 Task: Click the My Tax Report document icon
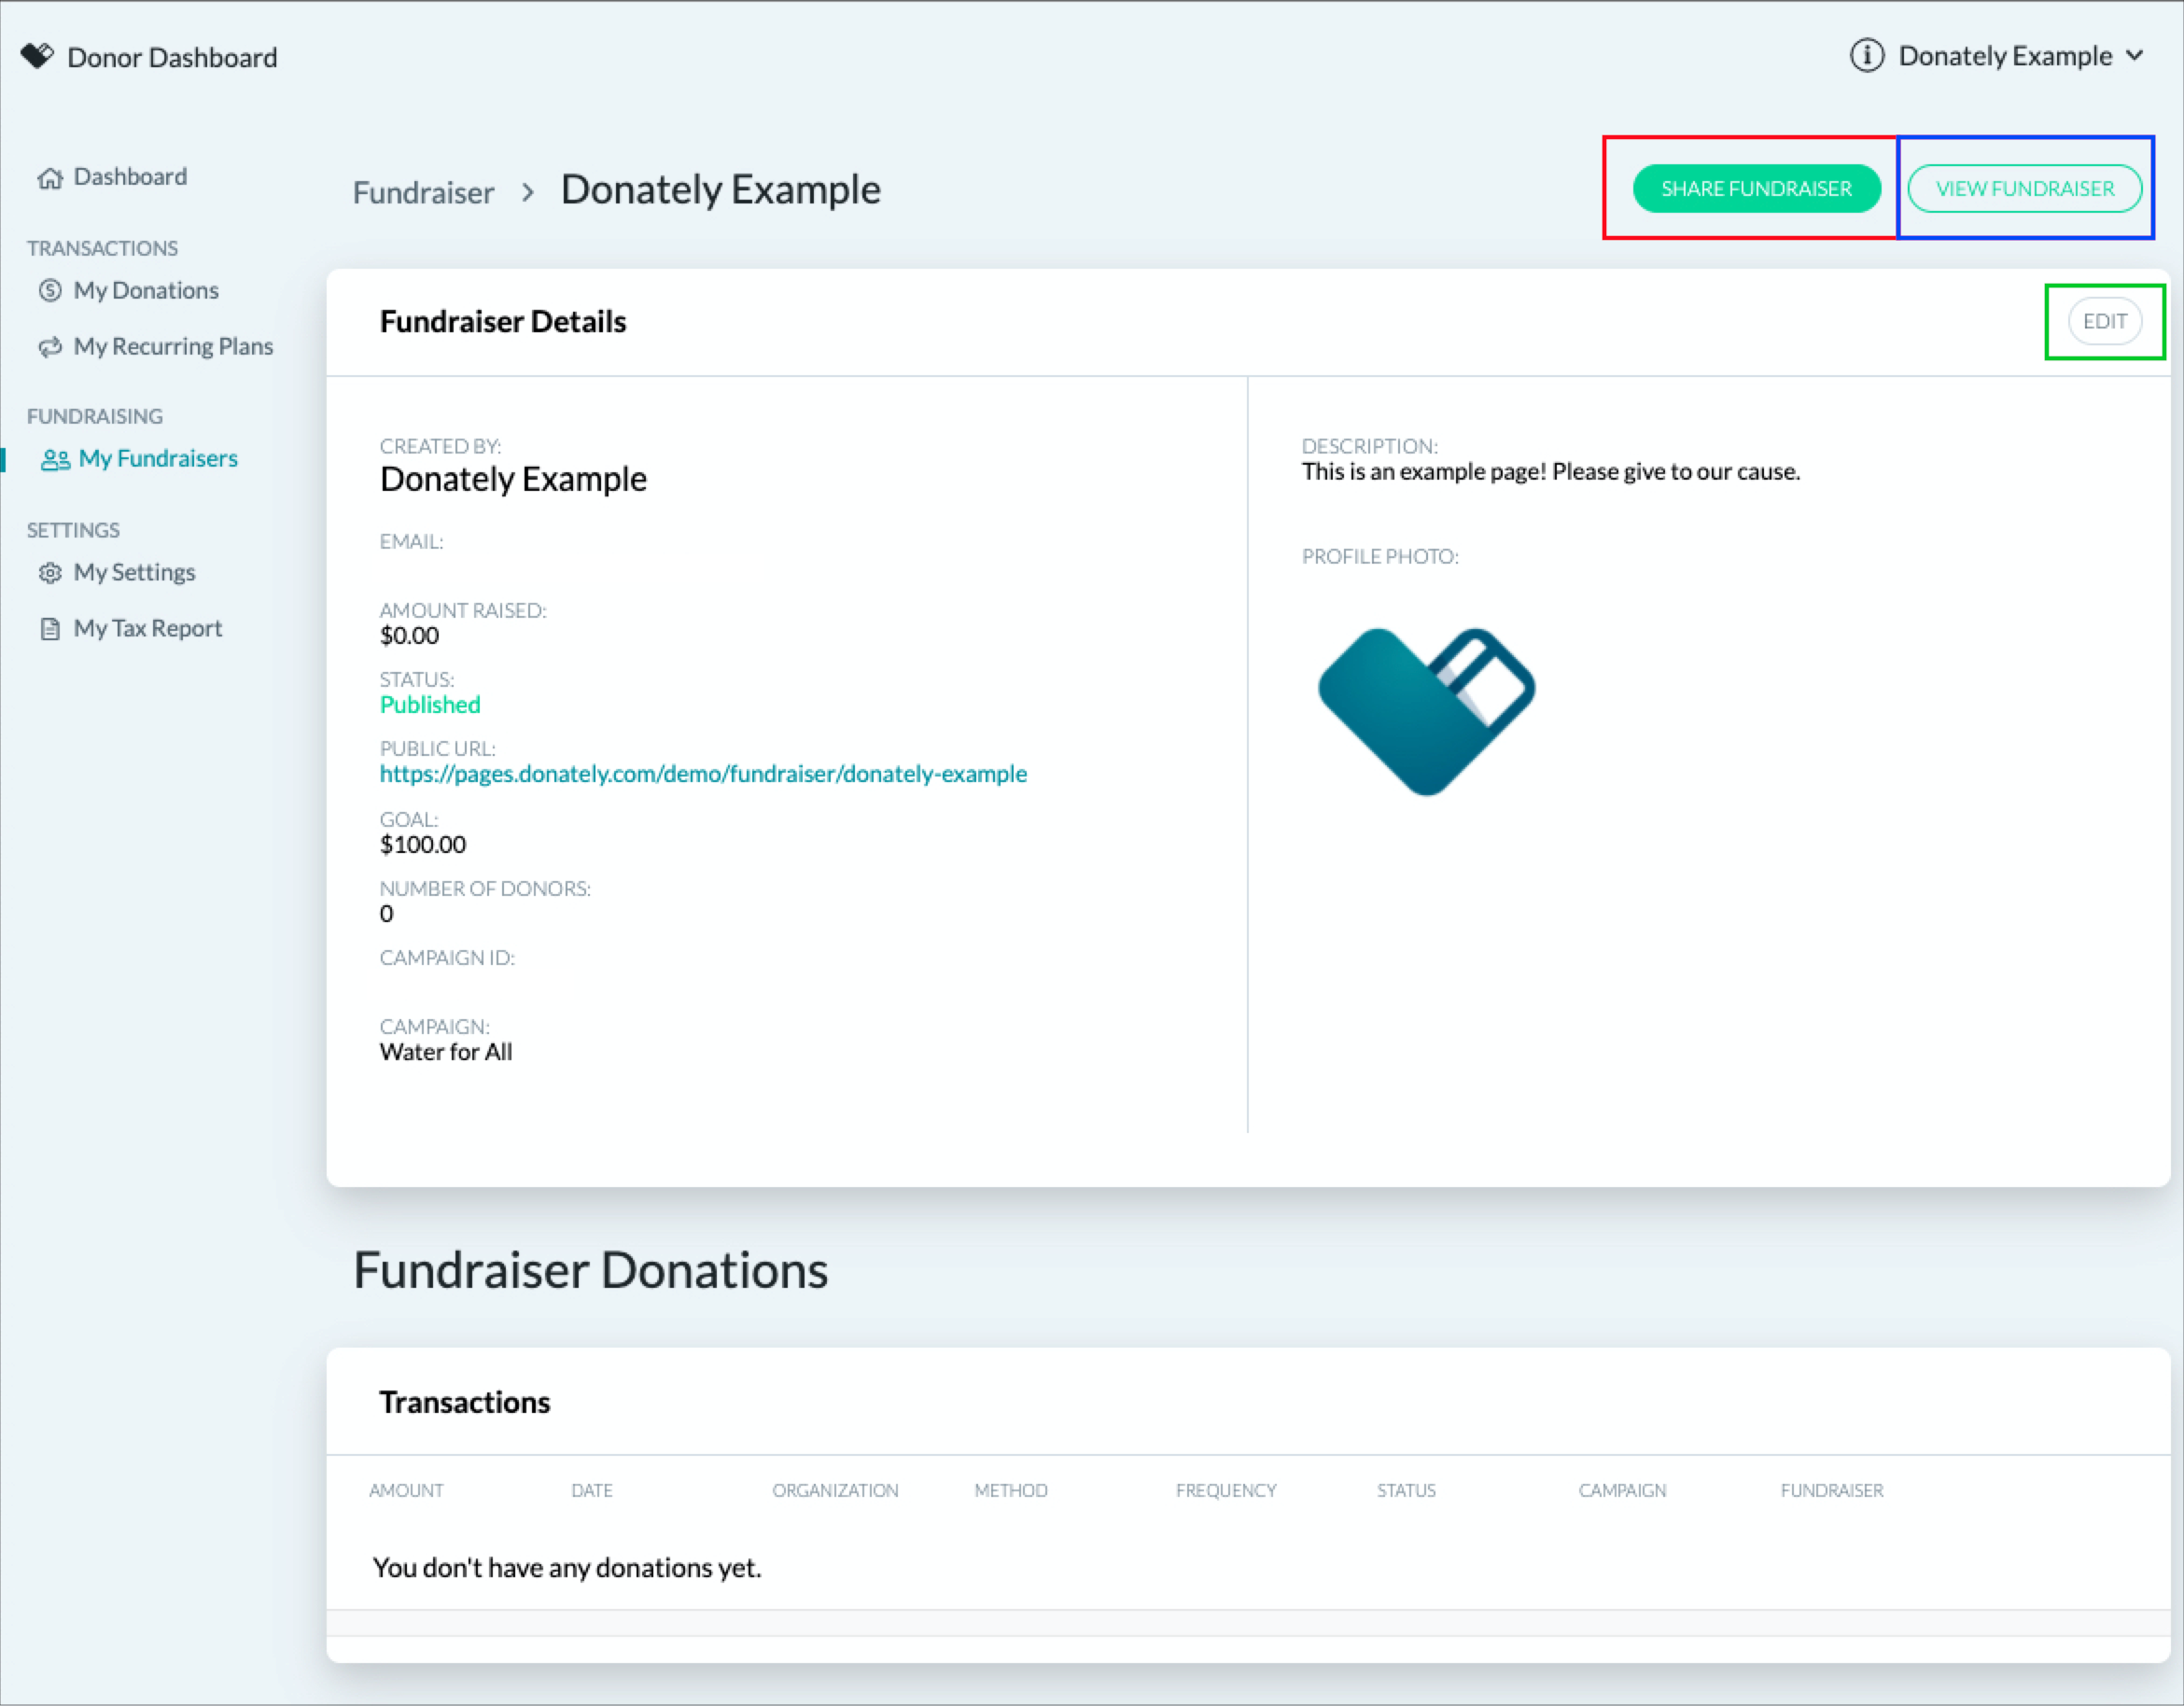coord(50,629)
